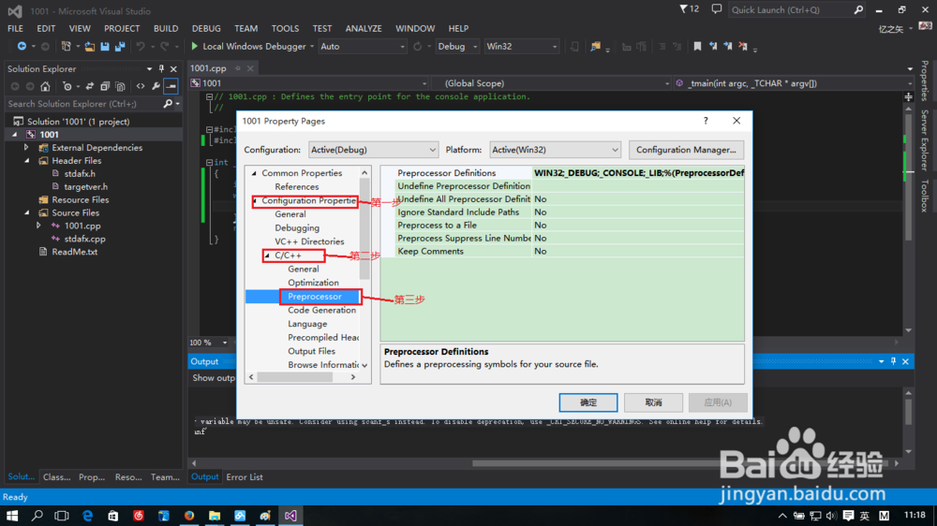
Task: Expand the 1001.cpp node arrow
Action: 38,226
